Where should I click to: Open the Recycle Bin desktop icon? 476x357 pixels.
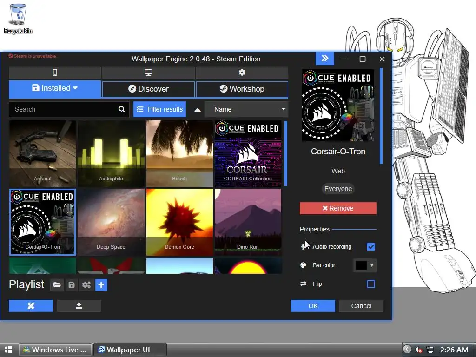pos(18,19)
